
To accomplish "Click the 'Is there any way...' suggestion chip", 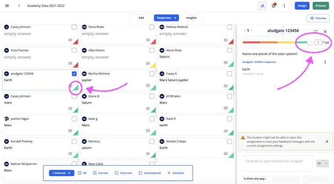I will [255, 178].
